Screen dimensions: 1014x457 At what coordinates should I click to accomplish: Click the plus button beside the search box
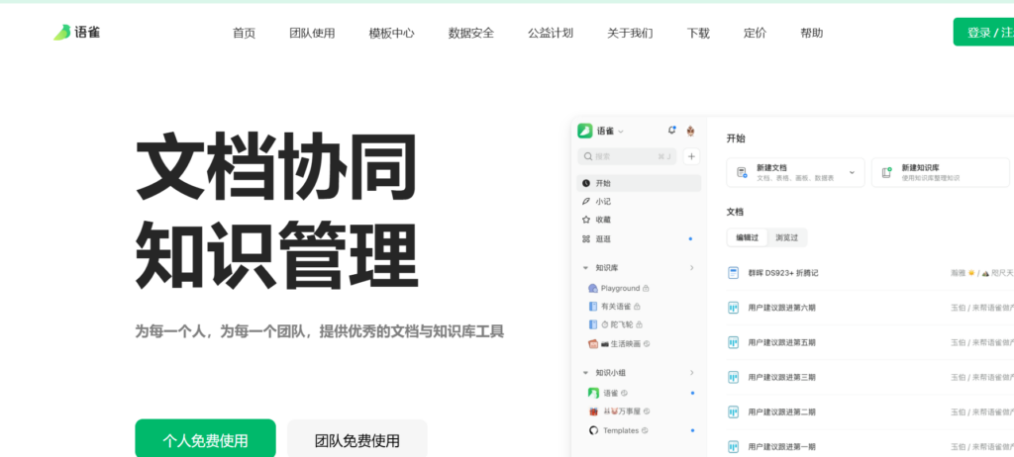691,156
